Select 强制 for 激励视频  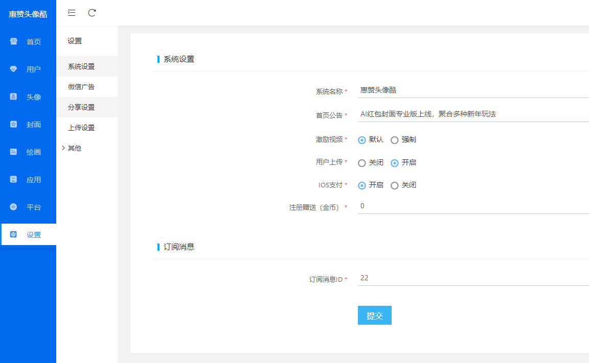(x=394, y=140)
